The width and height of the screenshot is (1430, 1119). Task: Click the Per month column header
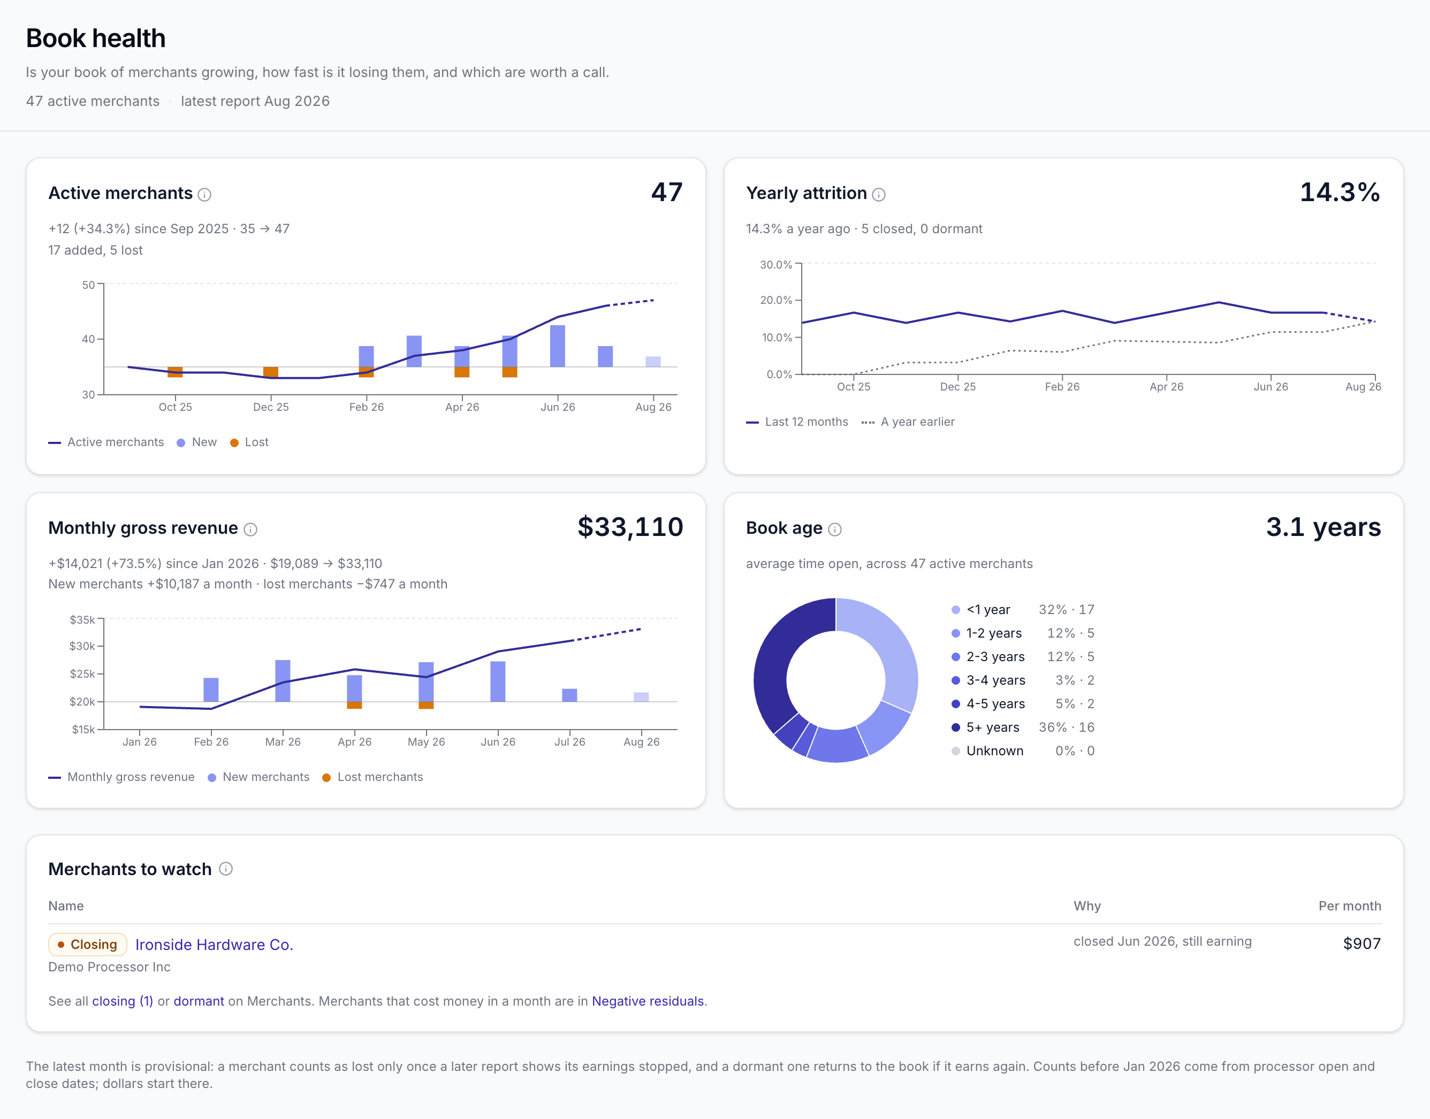click(1349, 906)
